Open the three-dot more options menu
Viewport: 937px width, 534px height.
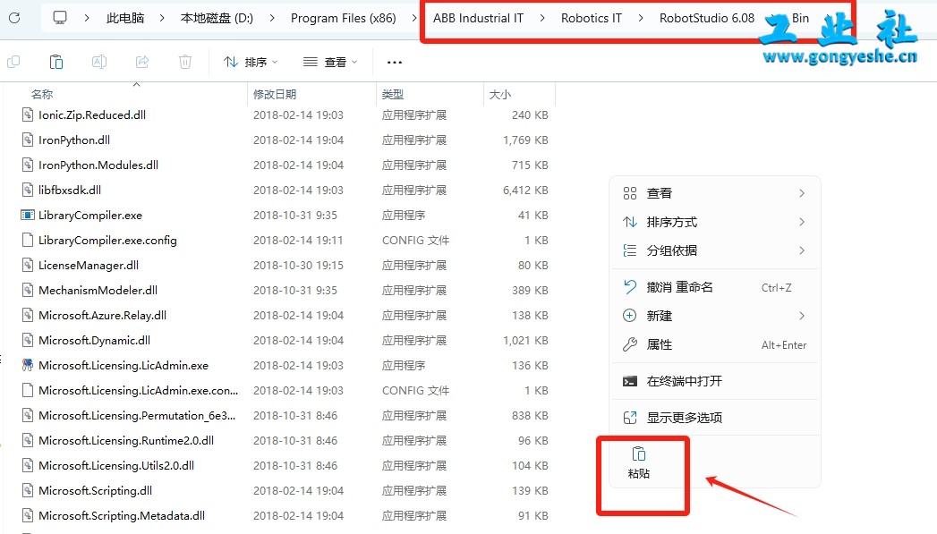[x=395, y=62]
